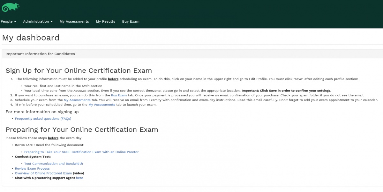Open the My Results nav item
383x192 pixels.
(105, 21)
